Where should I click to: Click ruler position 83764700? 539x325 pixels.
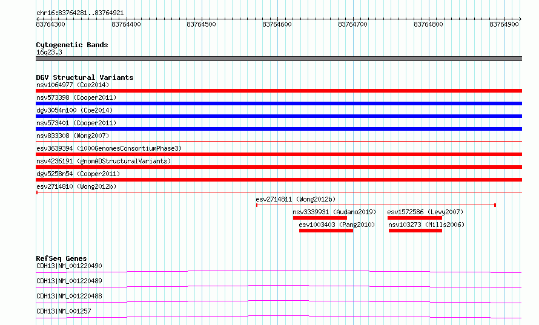(x=352, y=24)
